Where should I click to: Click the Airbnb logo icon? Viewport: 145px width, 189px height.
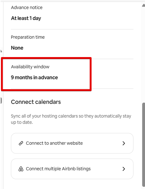pyautogui.click(x=21, y=169)
